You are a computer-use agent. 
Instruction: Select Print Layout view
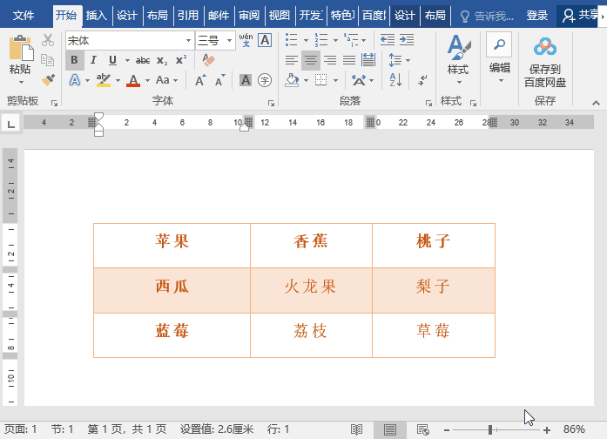390,429
